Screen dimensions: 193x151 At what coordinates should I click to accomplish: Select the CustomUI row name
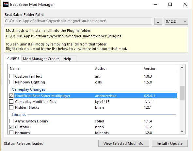23,127
